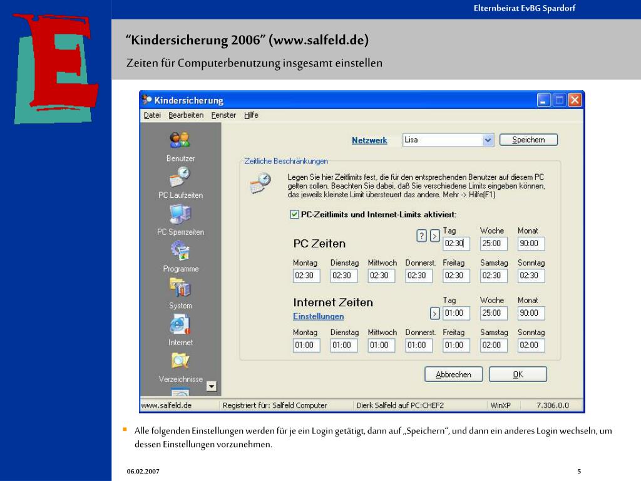Edit Internet Zeiten Samstag field 02:00
The height and width of the screenshot is (481, 641).
coord(494,345)
